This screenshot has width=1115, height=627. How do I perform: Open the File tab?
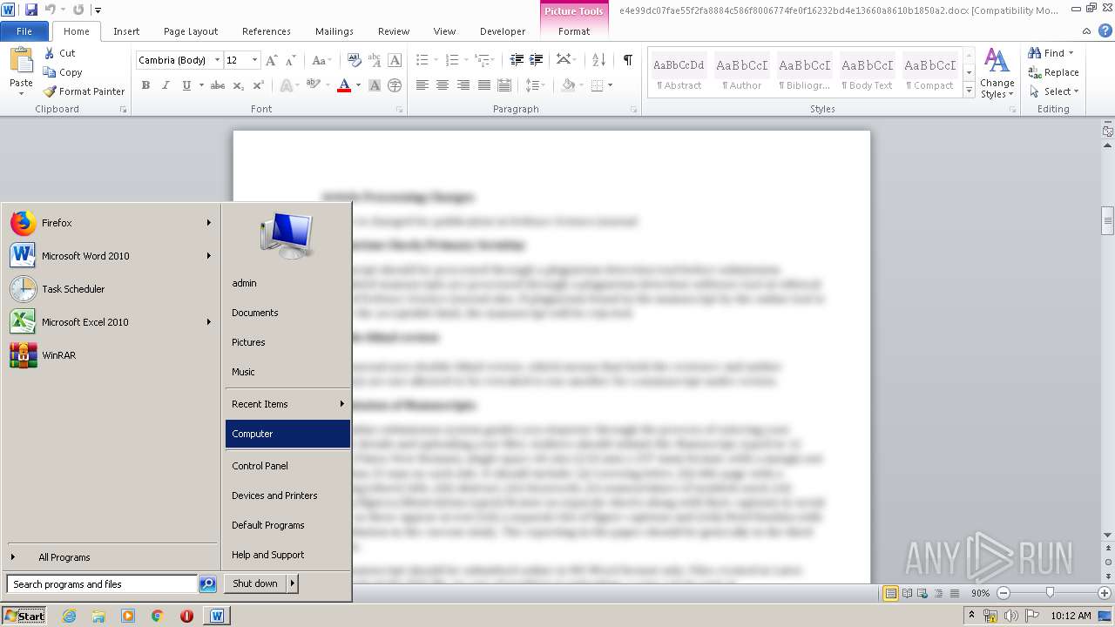[24, 31]
